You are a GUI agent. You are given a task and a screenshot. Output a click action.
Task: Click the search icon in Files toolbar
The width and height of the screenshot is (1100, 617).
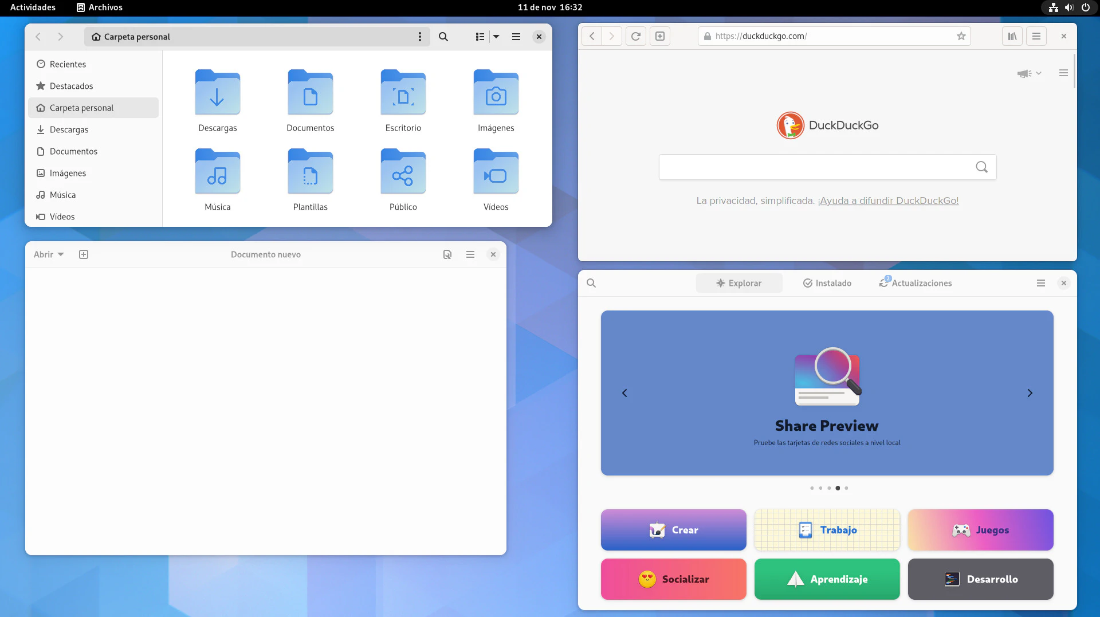point(443,37)
